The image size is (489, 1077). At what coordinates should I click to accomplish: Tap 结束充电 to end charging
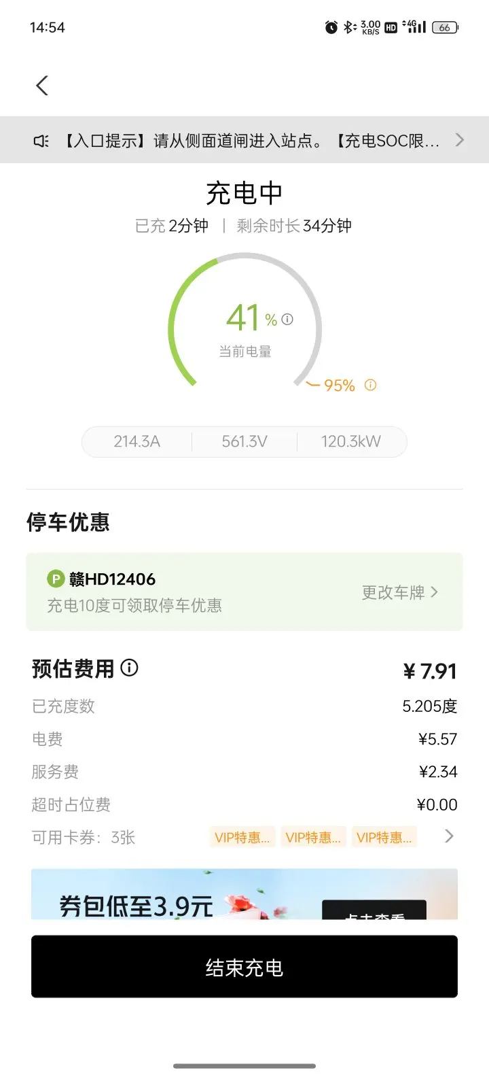pyautogui.click(x=244, y=967)
